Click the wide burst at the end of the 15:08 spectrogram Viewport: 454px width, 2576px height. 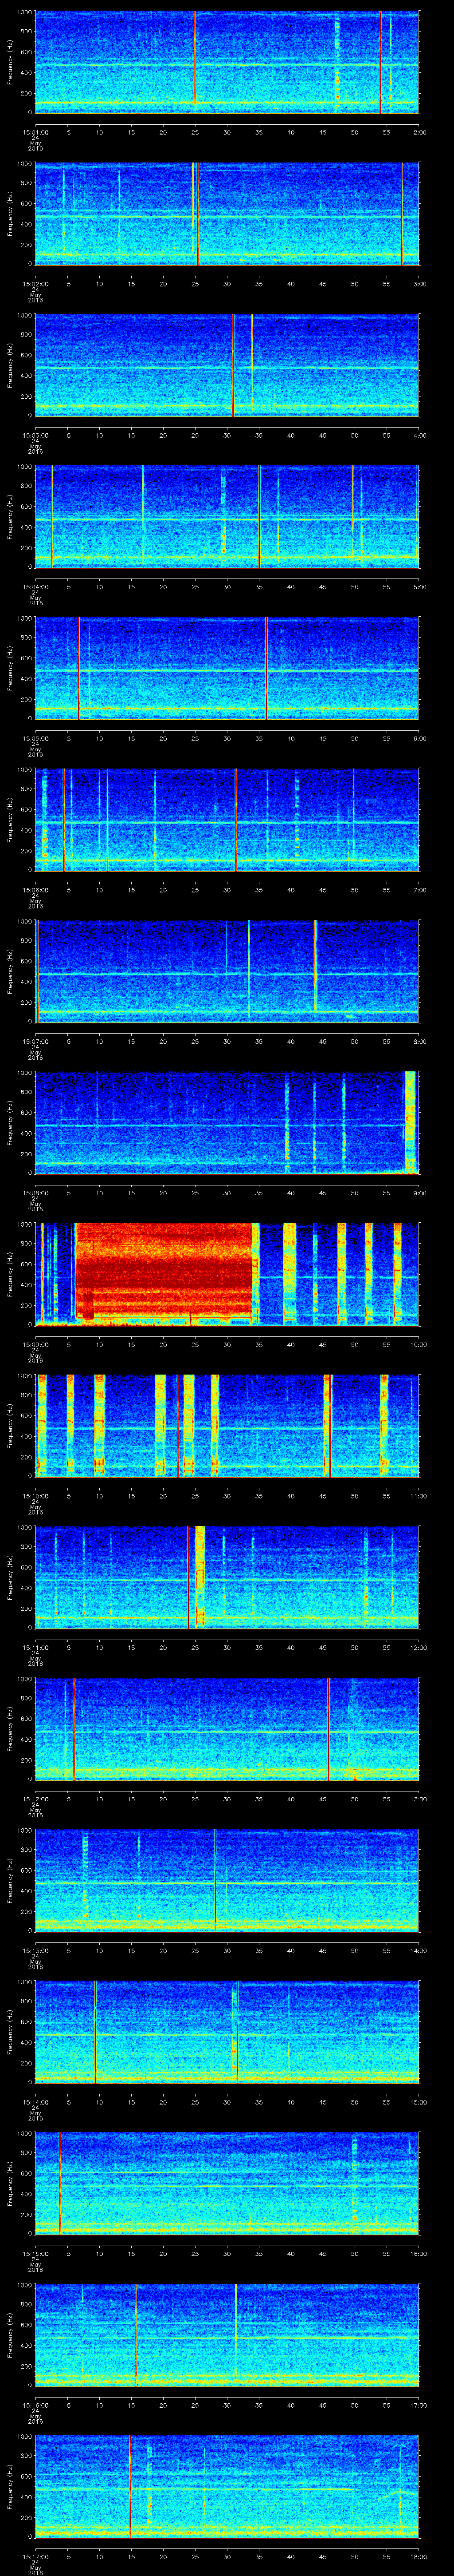pyautogui.click(x=409, y=1120)
